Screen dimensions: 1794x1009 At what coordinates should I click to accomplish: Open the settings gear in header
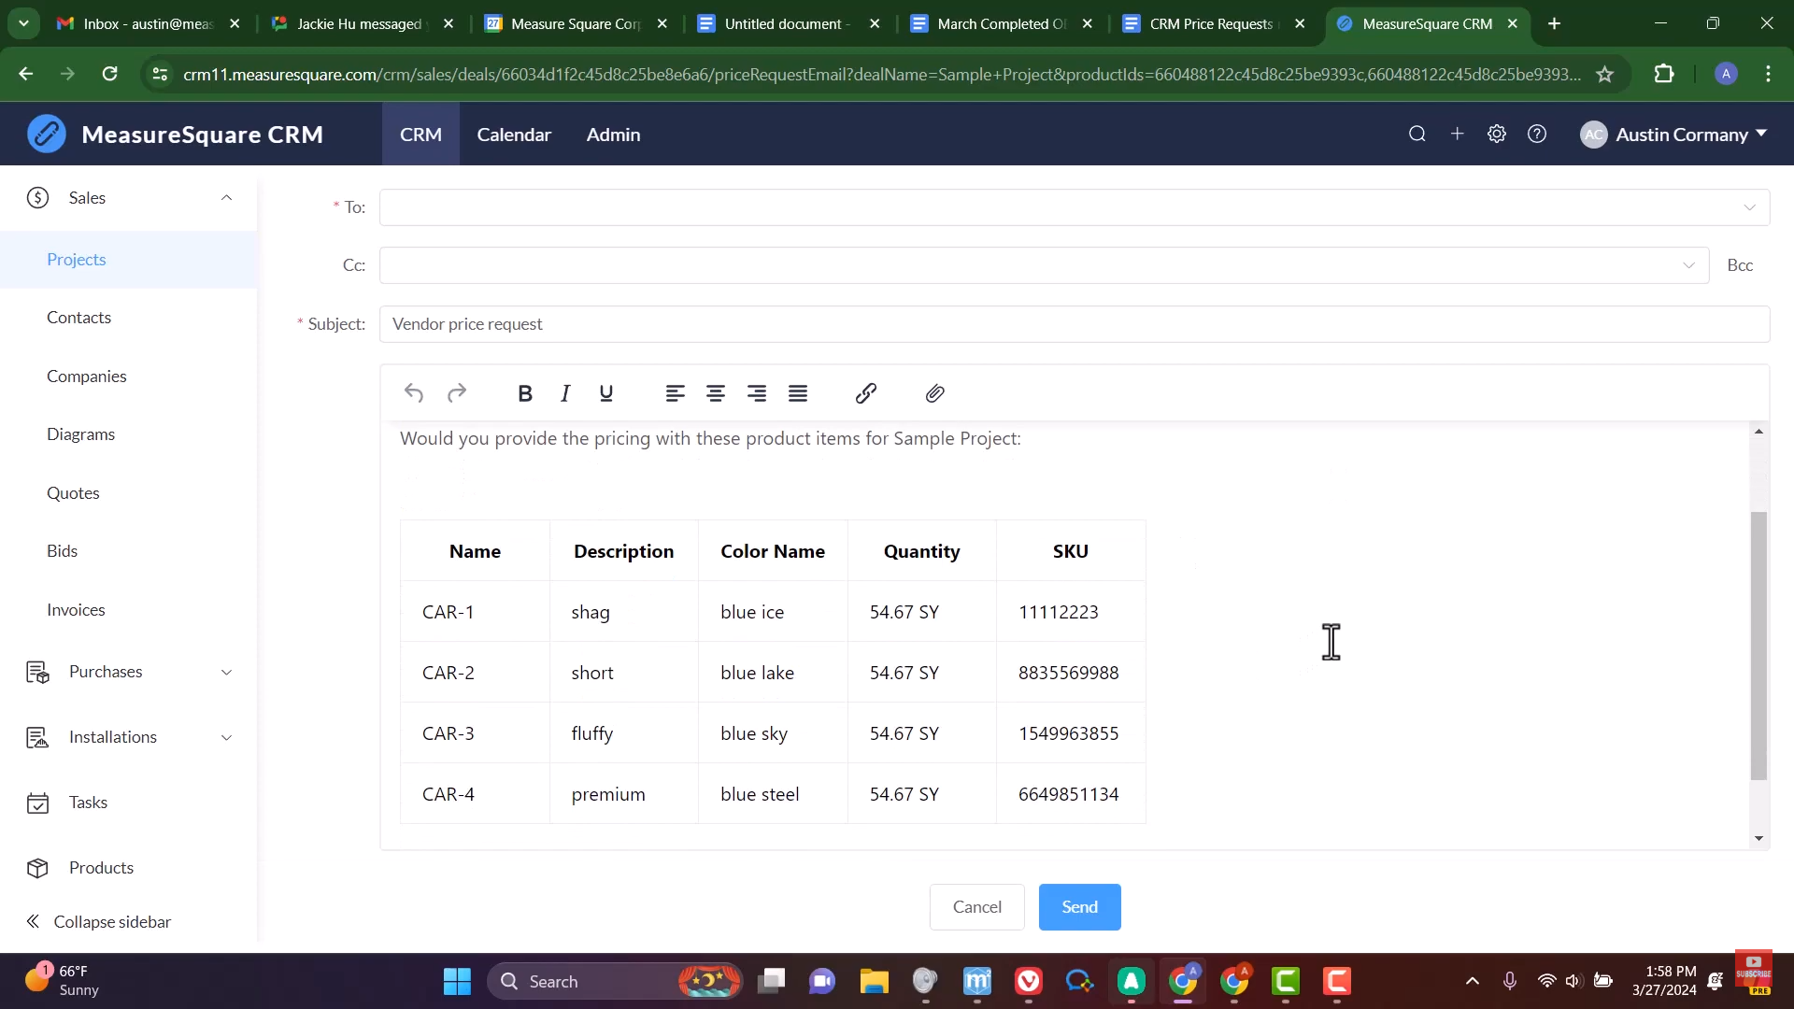click(1497, 135)
